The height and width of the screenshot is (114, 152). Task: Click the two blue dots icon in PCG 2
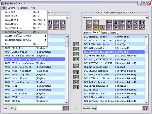click(109, 22)
